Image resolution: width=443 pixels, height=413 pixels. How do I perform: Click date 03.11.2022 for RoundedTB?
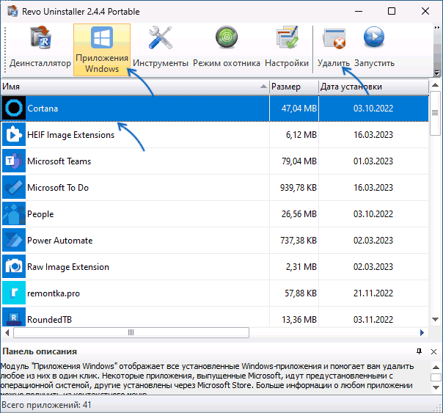coord(373,320)
